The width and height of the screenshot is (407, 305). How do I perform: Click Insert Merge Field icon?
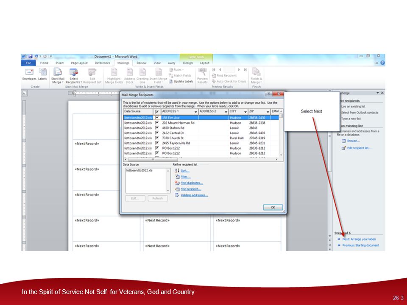[158, 76]
